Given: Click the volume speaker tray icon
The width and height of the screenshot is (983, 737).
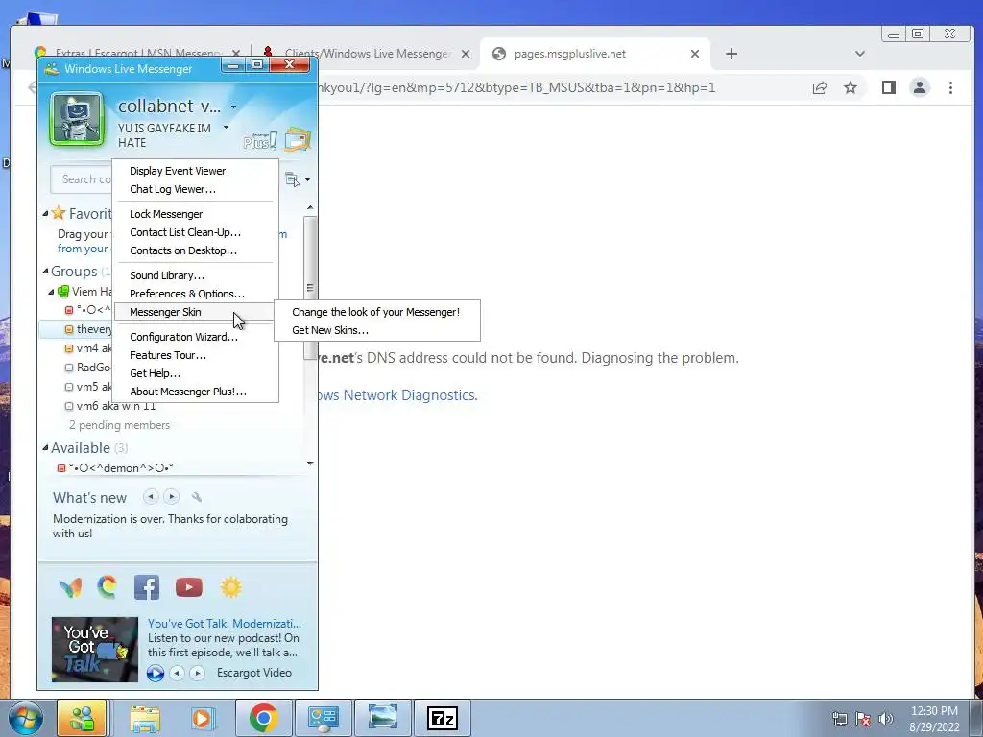Looking at the screenshot, I should tap(886, 719).
